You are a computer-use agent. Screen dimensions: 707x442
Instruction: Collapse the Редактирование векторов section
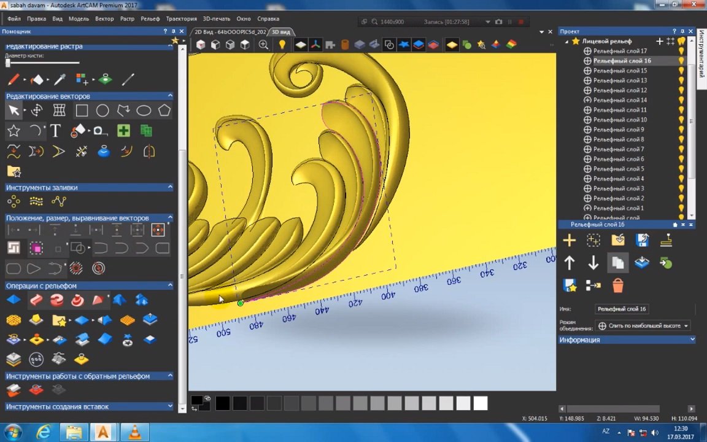click(170, 96)
